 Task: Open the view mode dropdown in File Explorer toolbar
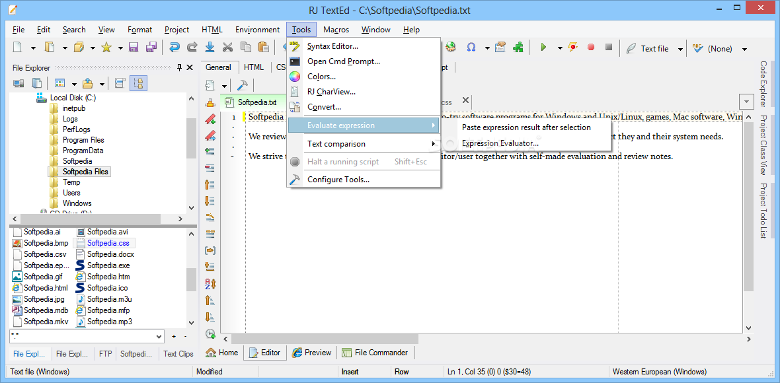(74, 83)
